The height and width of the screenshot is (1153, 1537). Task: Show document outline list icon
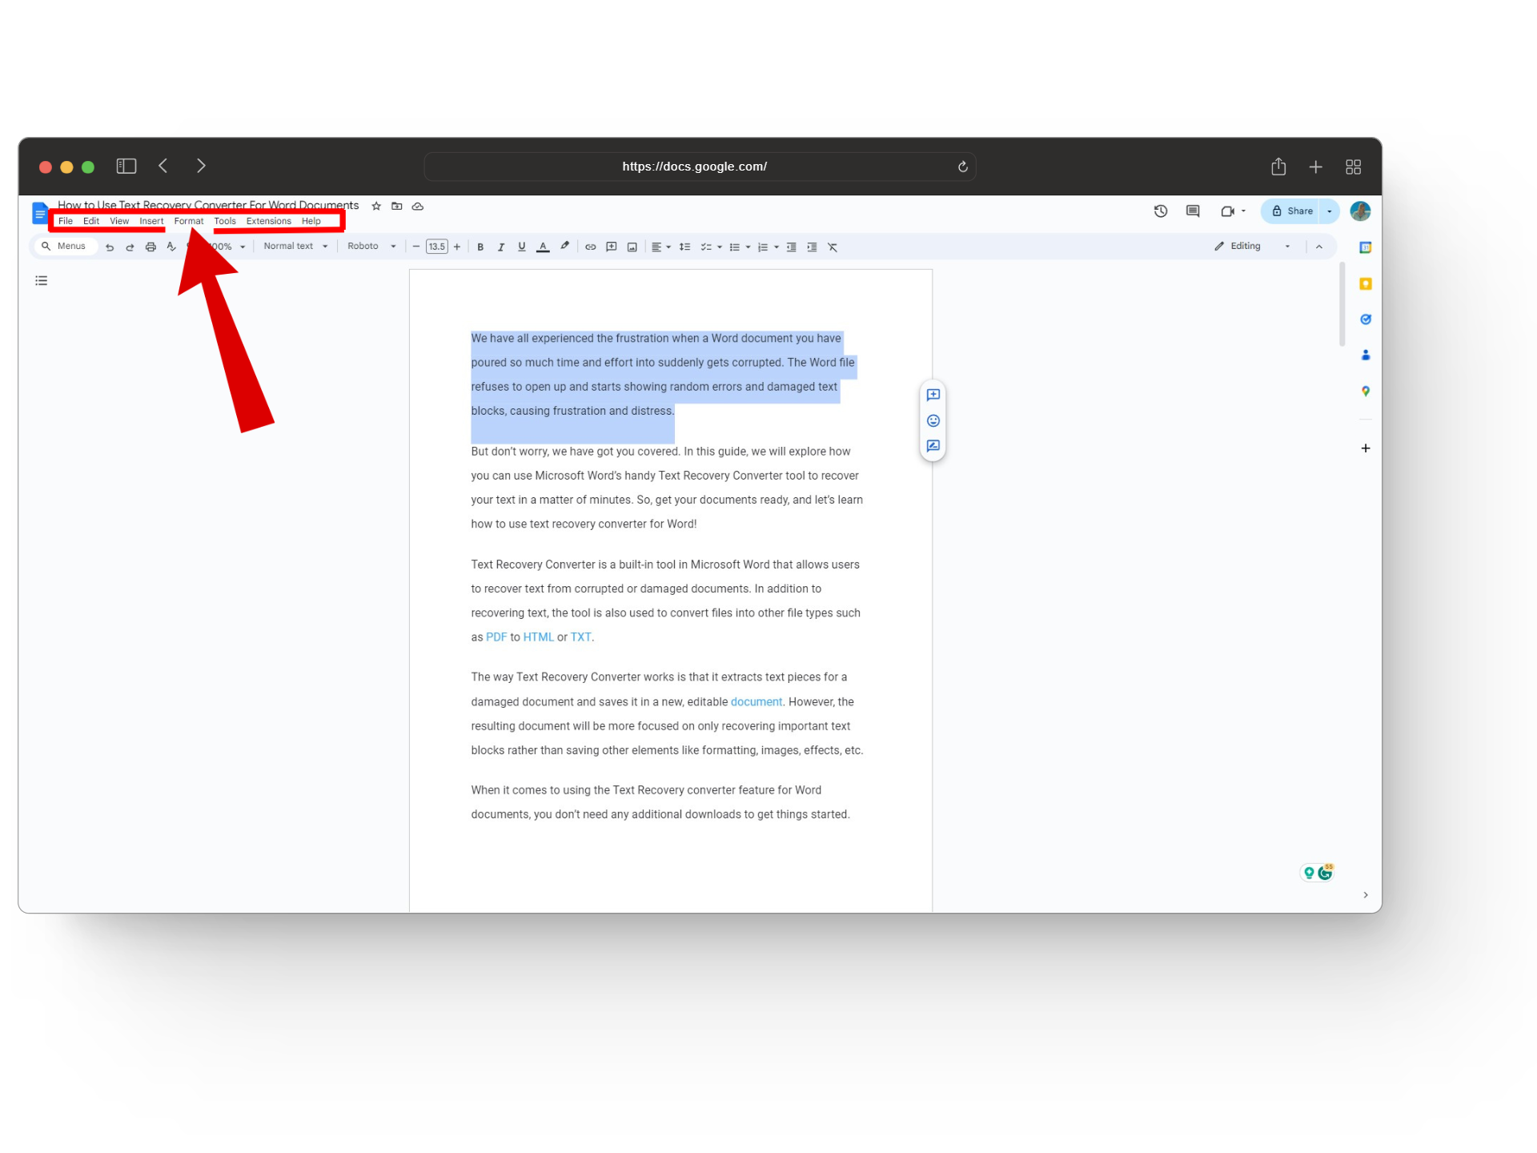[x=42, y=280]
